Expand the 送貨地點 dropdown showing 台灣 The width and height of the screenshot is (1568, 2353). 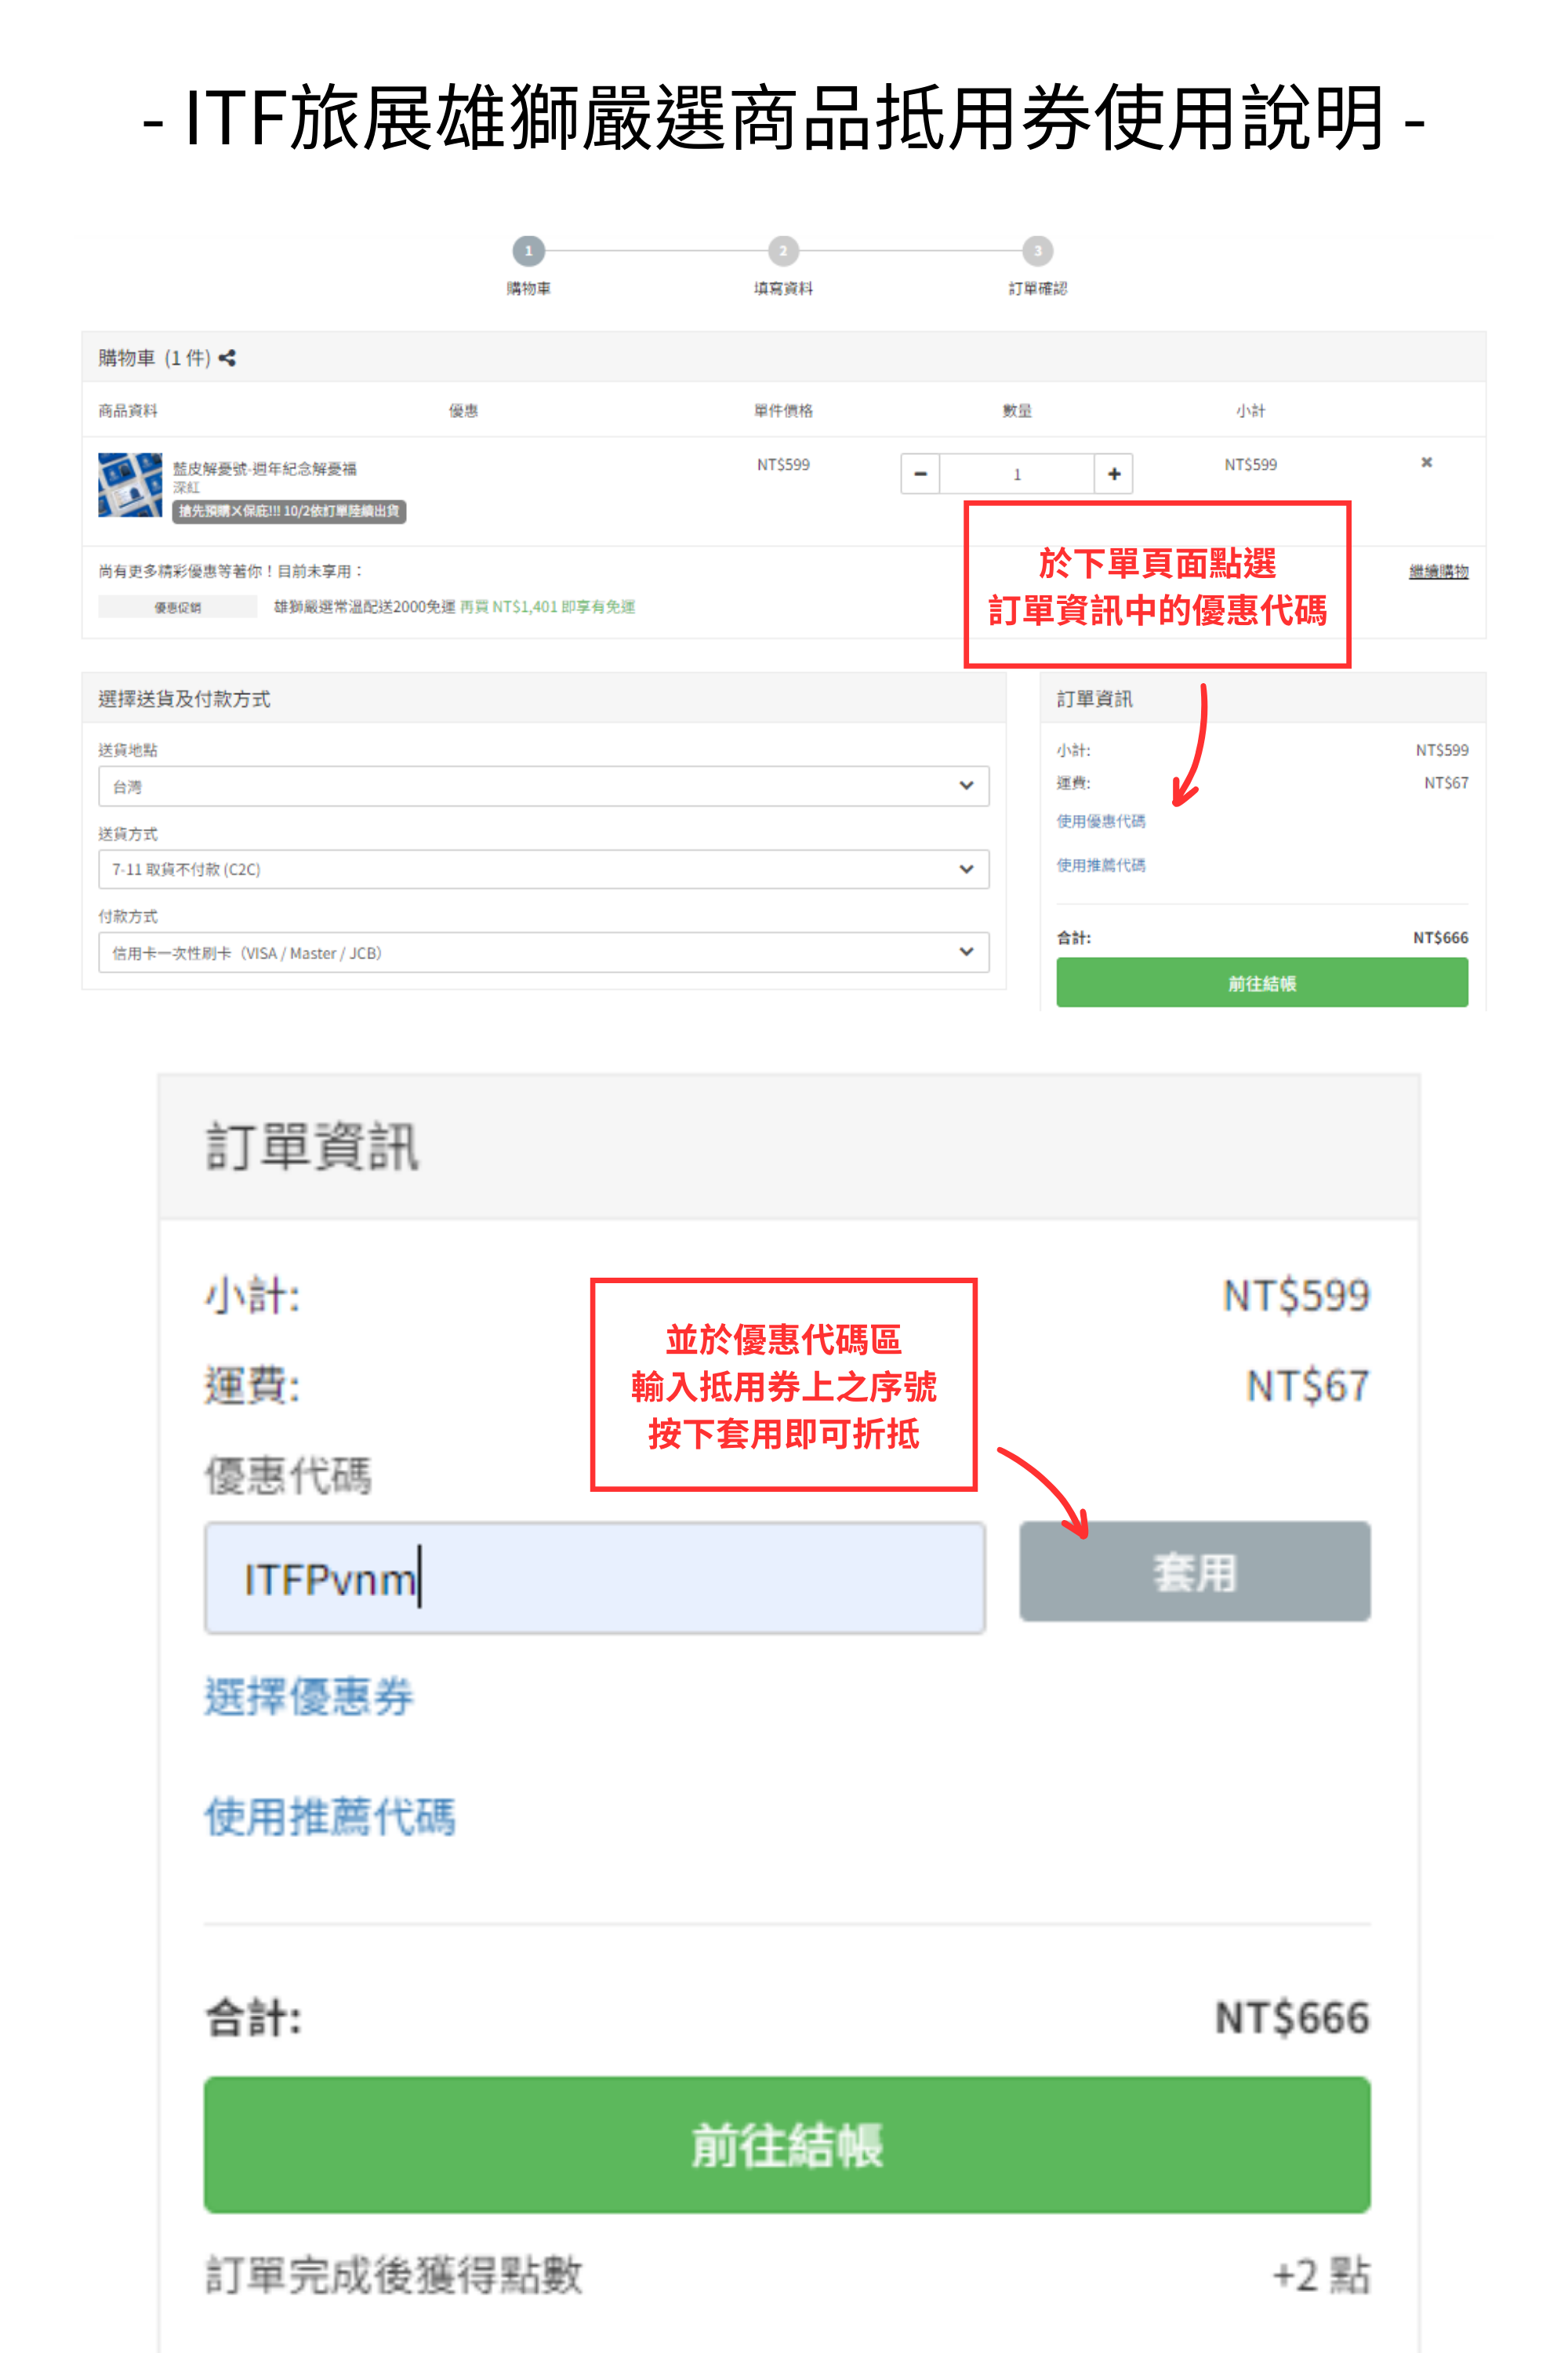click(x=544, y=787)
